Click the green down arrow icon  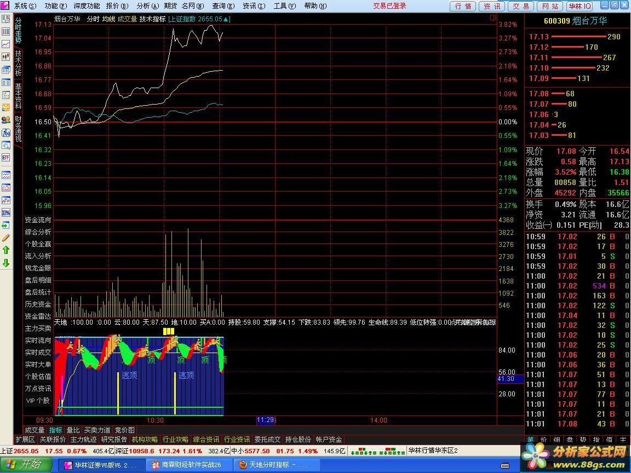[x=5, y=263]
